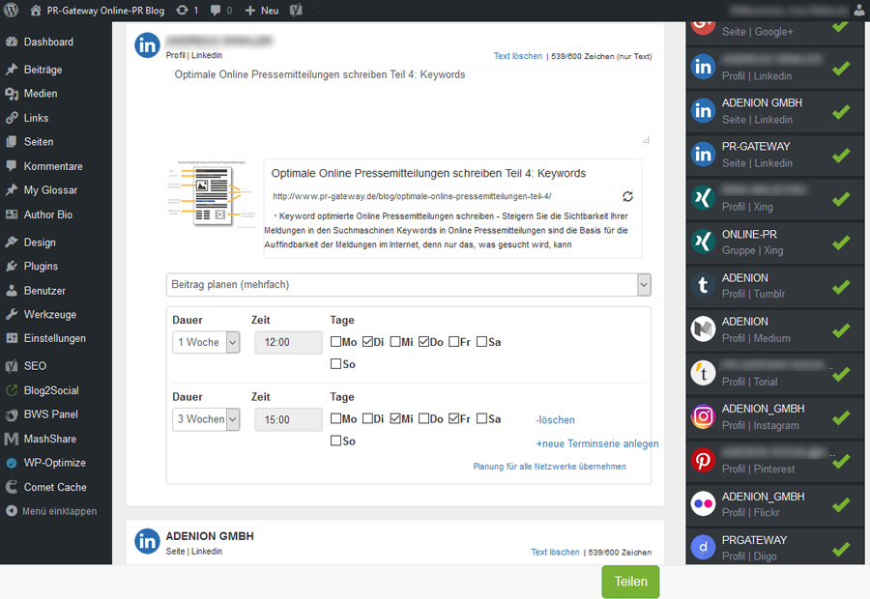Click +neue Terminserie anlegen link
Viewport: 870px width, 599px height.
pos(597,443)
